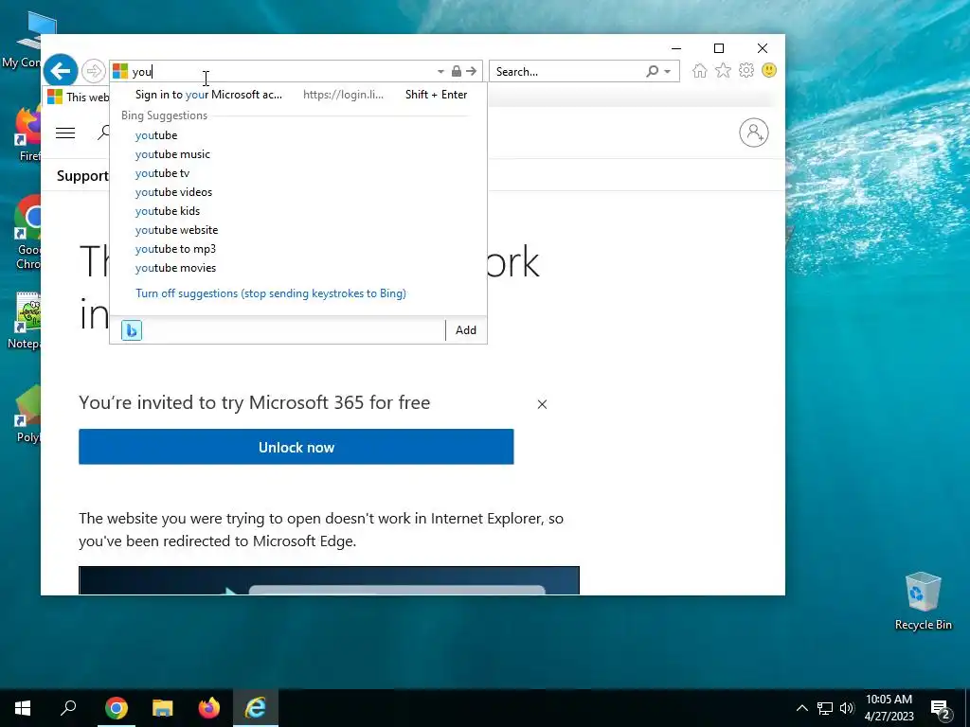Open the notification center icon
Viewport: 970px width, 727px height.
[x=941, y=709]
